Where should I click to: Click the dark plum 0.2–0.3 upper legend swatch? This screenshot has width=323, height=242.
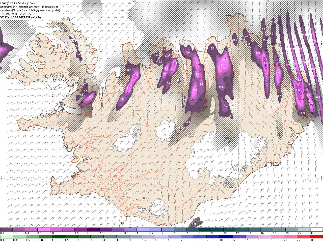(7, 230)
